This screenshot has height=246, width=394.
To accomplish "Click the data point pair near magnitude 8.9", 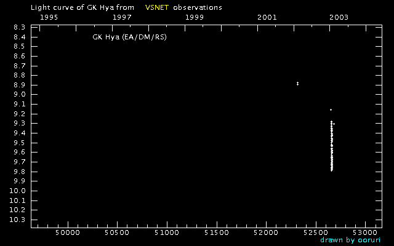I will point(297,84).
